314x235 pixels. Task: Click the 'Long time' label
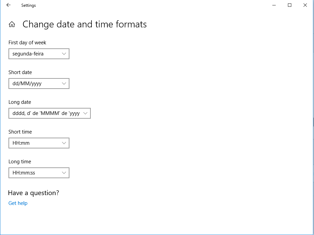[x=20, y=162]
